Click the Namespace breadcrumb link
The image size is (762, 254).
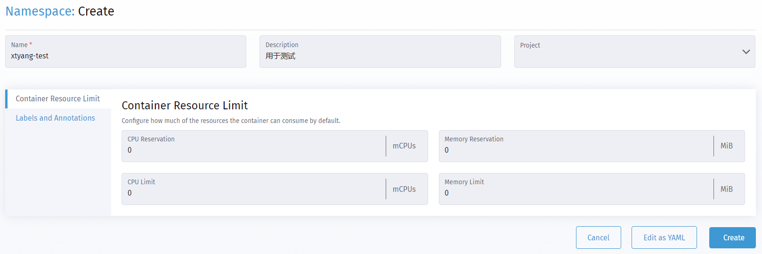coord(40,11)
